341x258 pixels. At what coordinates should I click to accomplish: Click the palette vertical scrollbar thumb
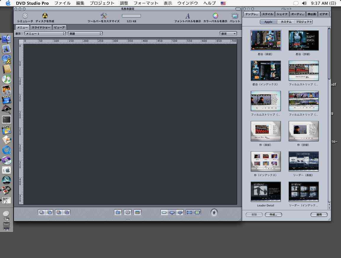(329, 54)
